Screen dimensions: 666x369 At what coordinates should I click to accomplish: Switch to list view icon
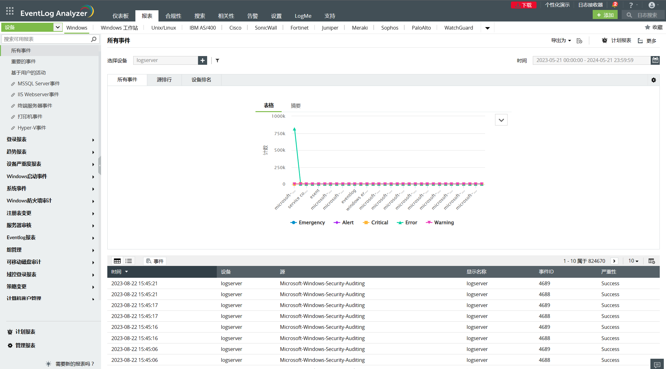point(129,261)
